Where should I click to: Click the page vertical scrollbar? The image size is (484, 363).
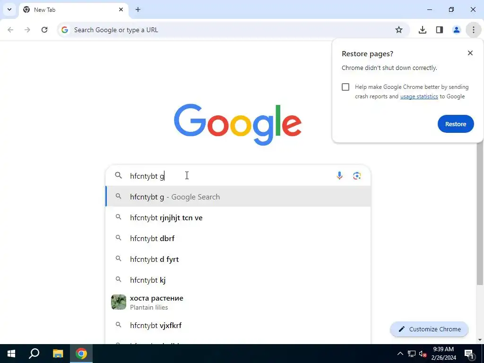(480, 213)
